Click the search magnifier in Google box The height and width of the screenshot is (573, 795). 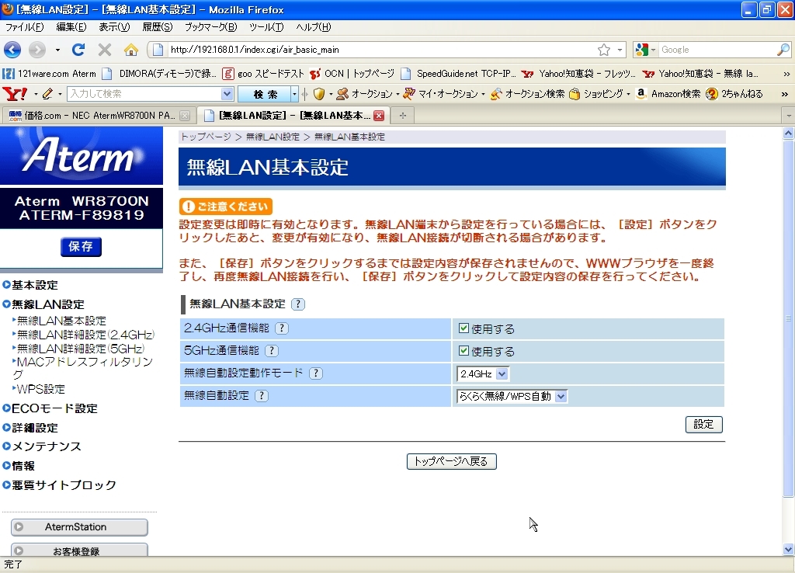click(783, 50)
